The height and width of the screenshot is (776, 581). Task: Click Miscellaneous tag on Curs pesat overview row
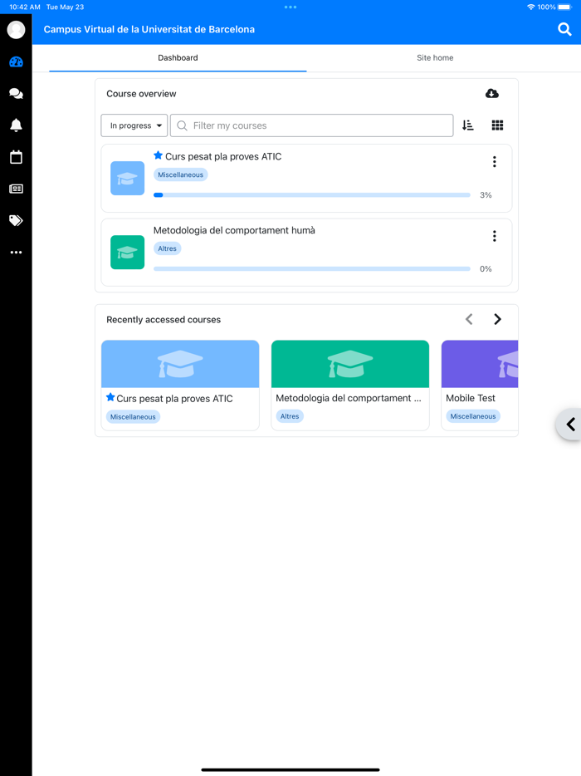pos(180,174)
